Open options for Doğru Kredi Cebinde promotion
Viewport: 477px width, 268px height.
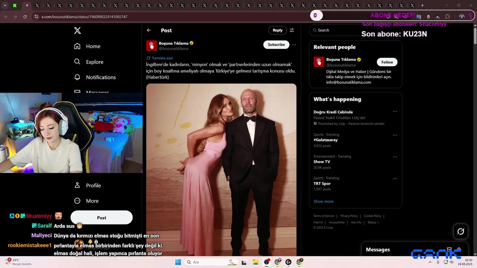[x=395, y=112]
